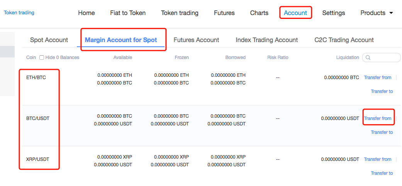Navigate to the Charts page
Screen dimensions: 402x186
click(259, 13)
